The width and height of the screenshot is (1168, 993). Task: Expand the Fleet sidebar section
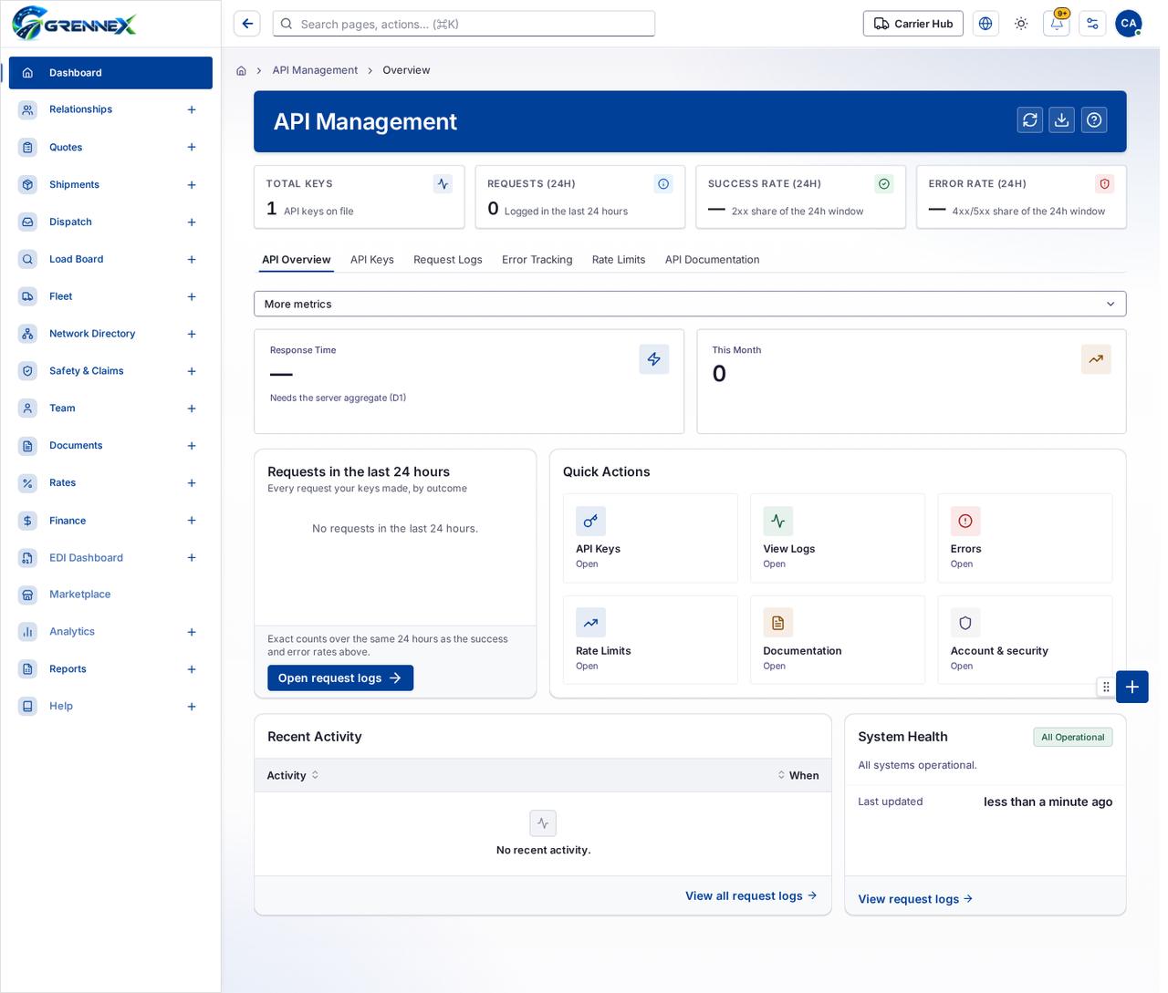click(192, 296)
